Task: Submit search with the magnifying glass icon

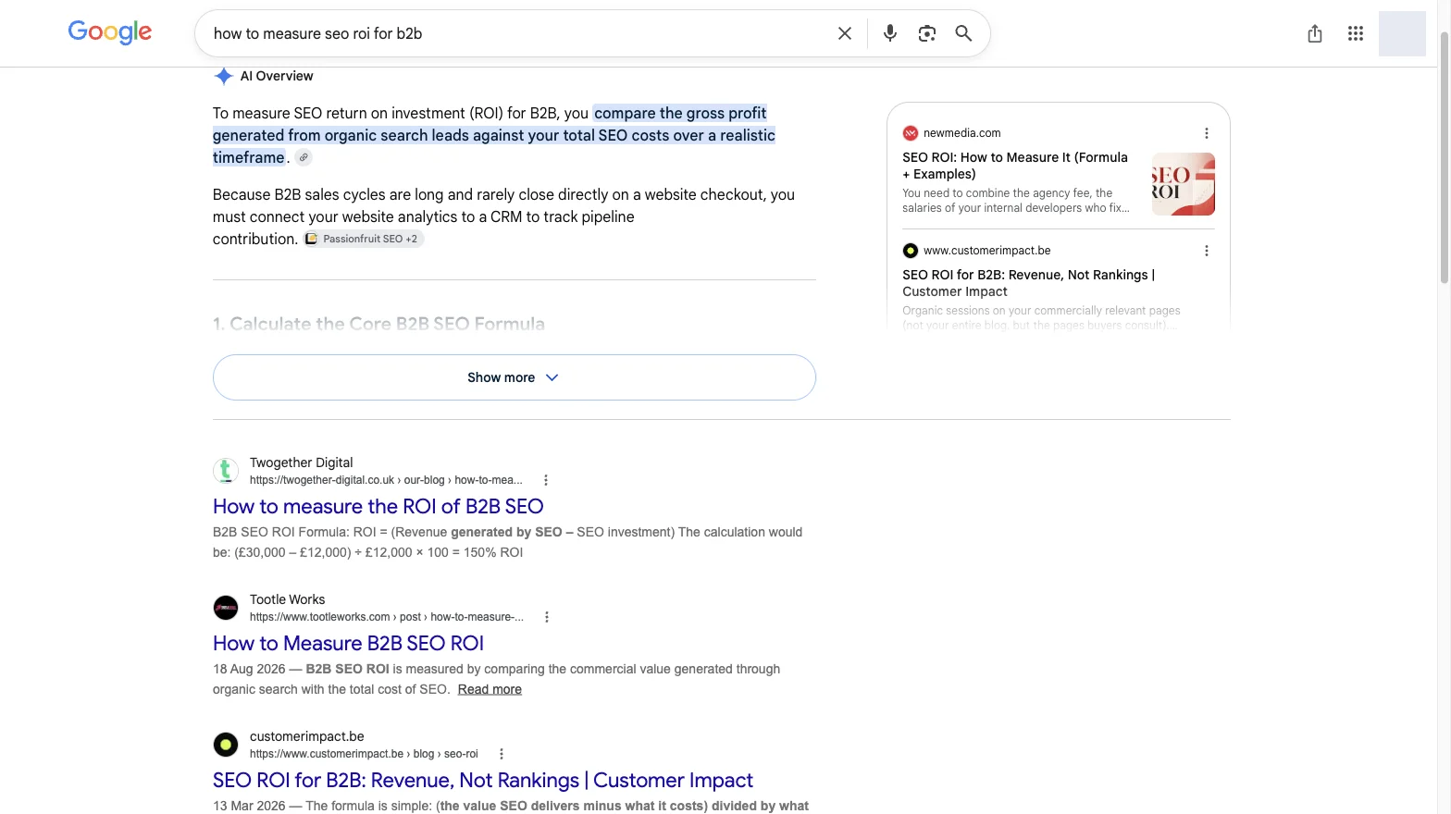Action: click(963, 33)
